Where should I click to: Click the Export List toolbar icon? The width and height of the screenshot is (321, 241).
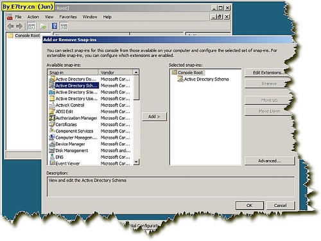(43, 26)
